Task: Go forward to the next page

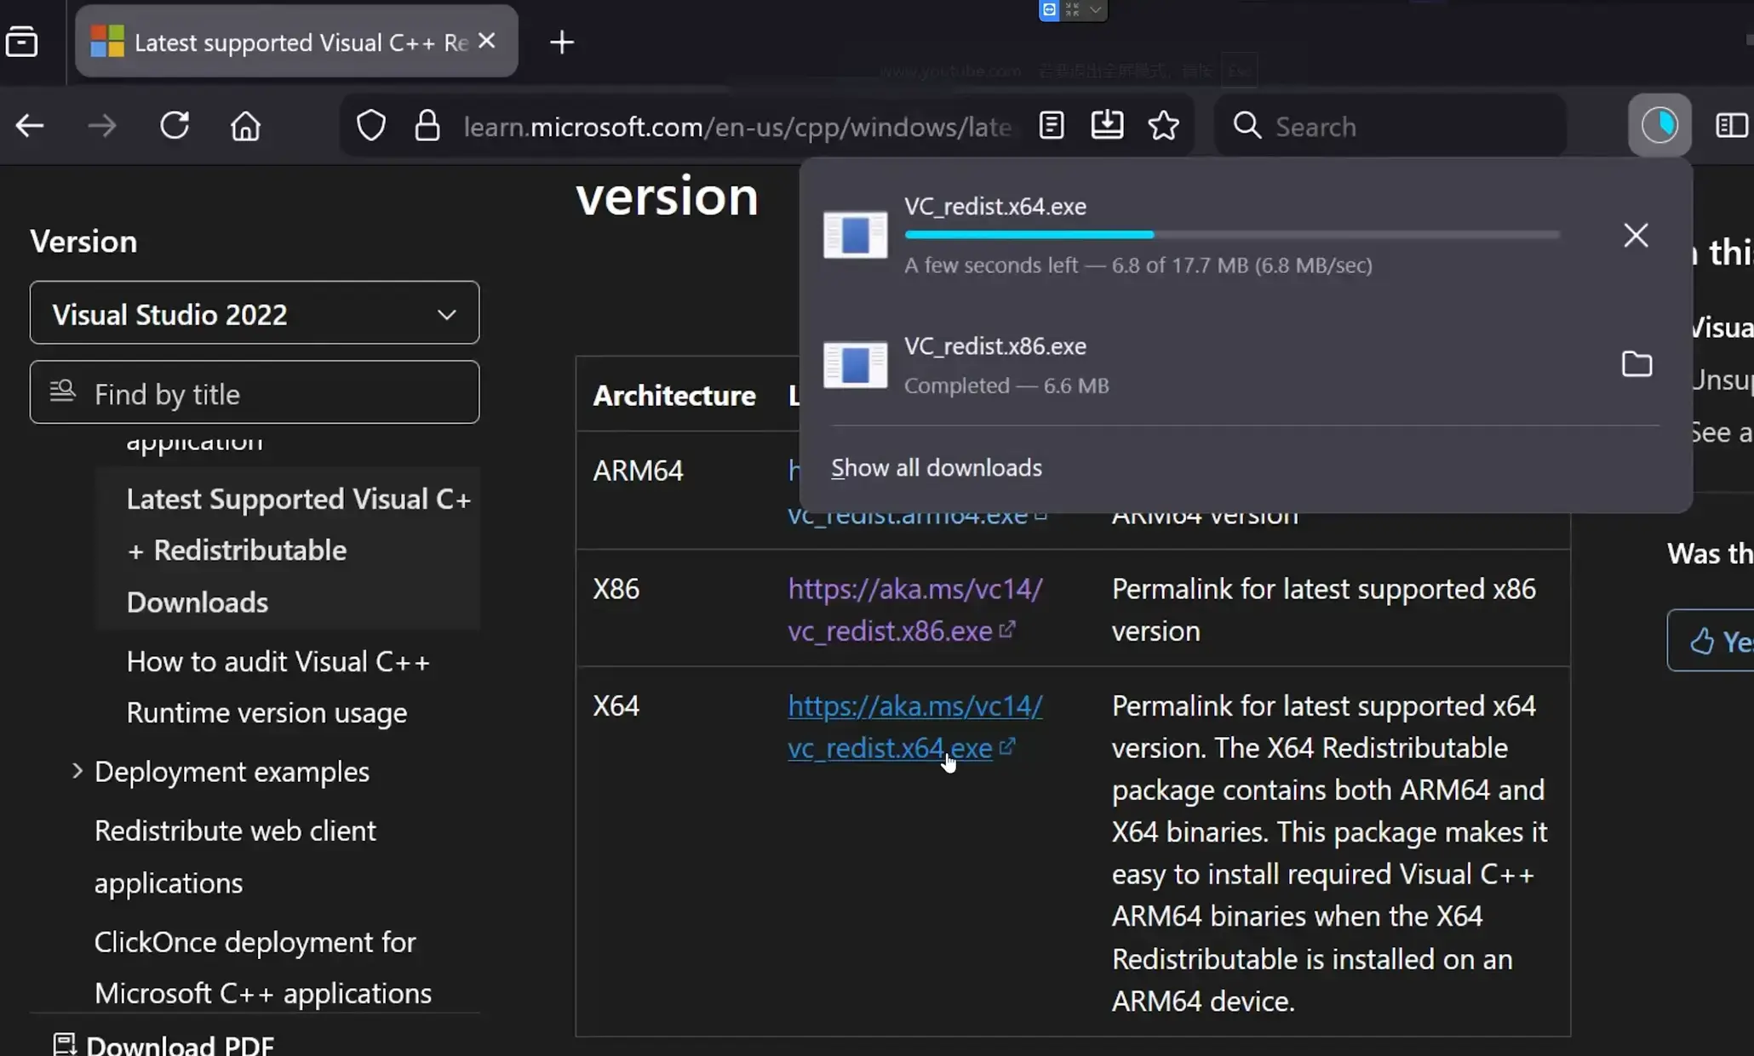Action: coord(102,126)
